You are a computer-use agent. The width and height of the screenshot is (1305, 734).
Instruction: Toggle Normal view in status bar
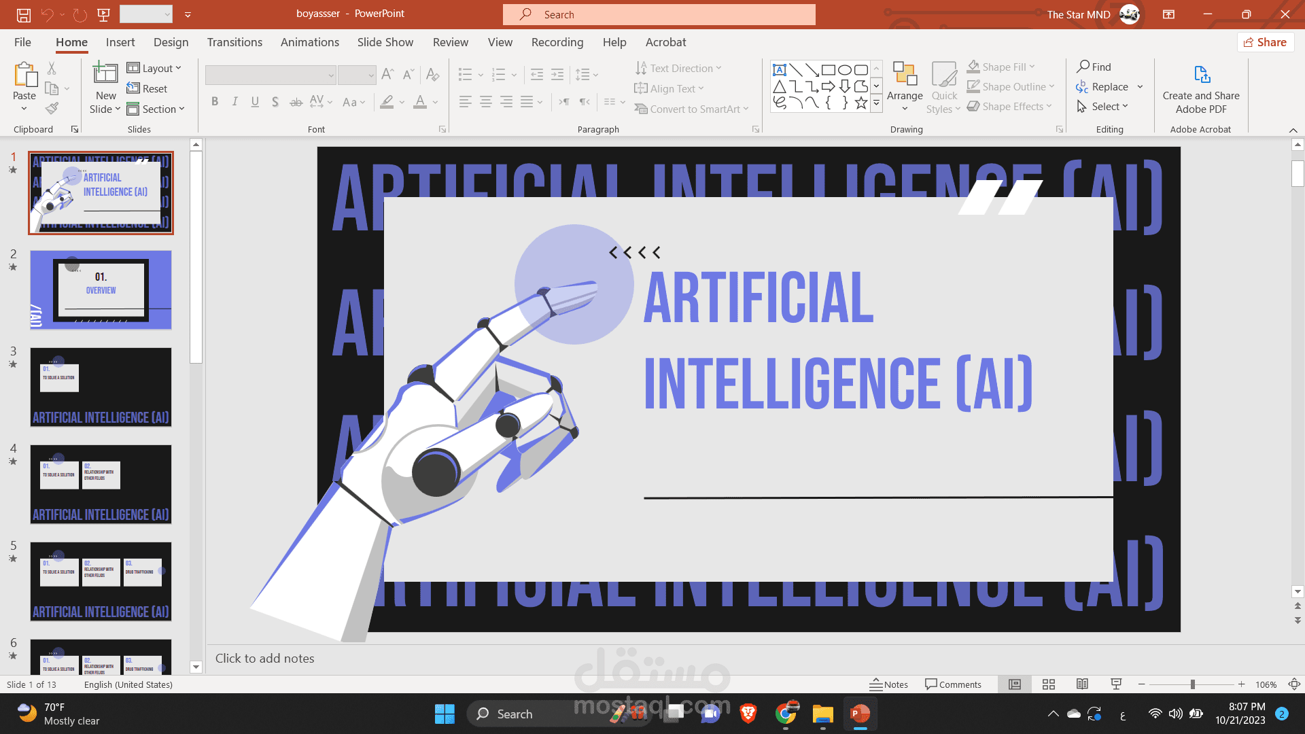[1015, 684]
